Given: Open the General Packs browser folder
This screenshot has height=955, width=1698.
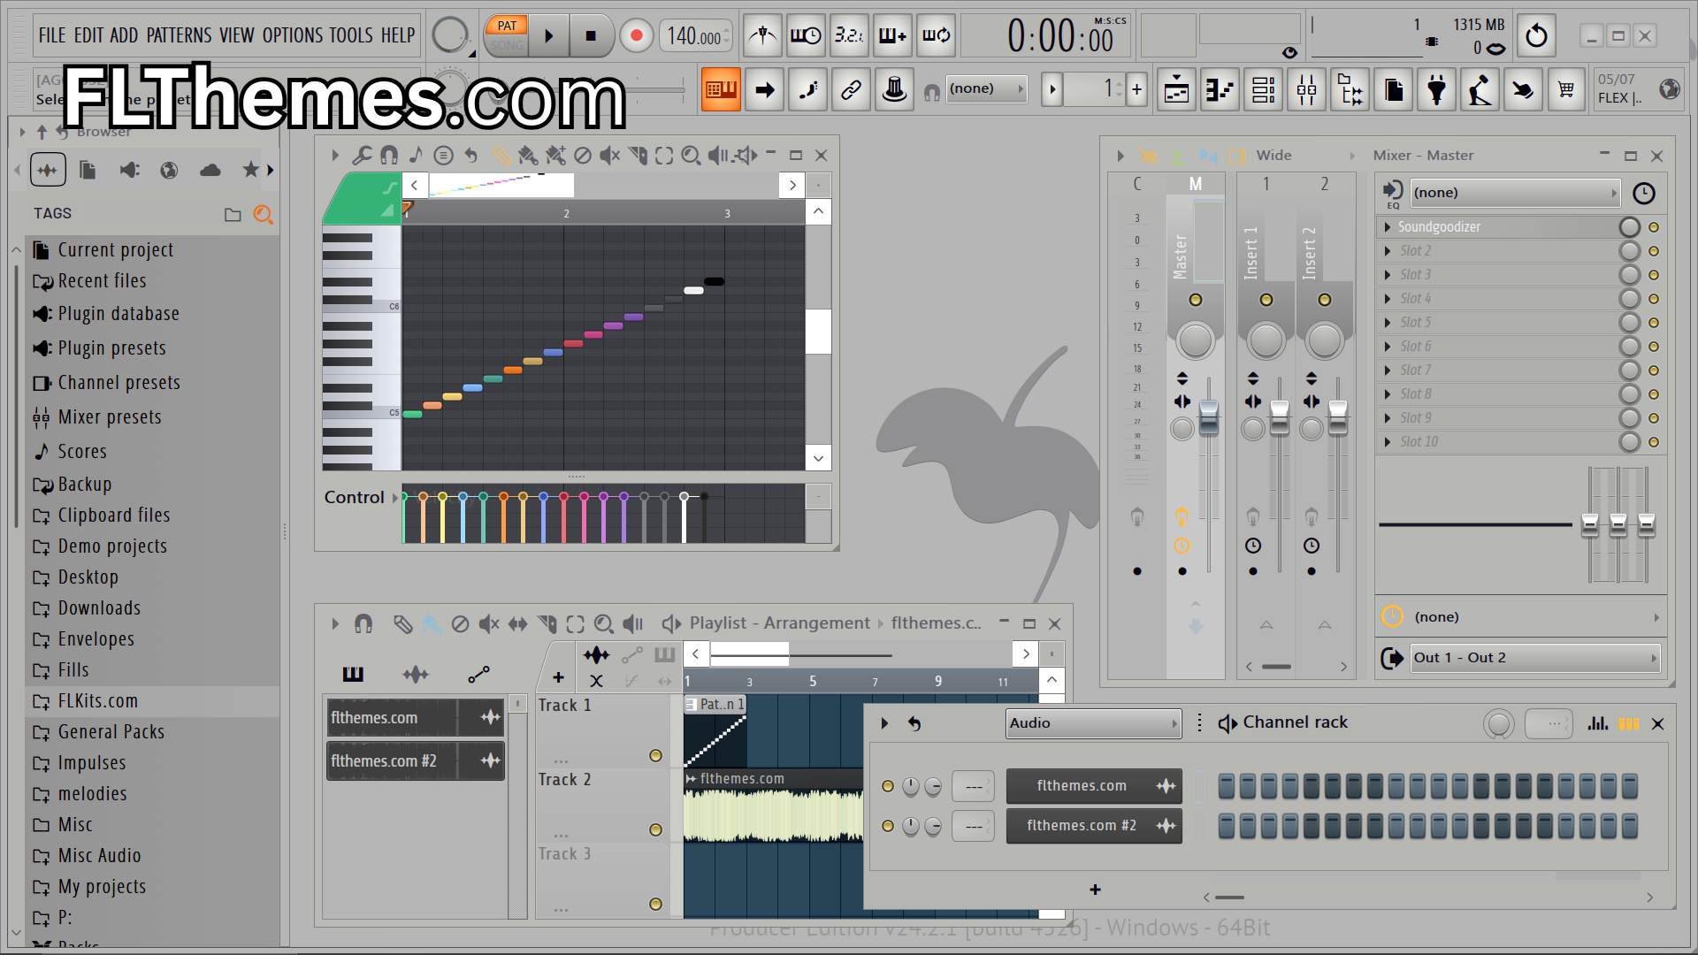Looking at the screenshot, I should tap(152, 732).
